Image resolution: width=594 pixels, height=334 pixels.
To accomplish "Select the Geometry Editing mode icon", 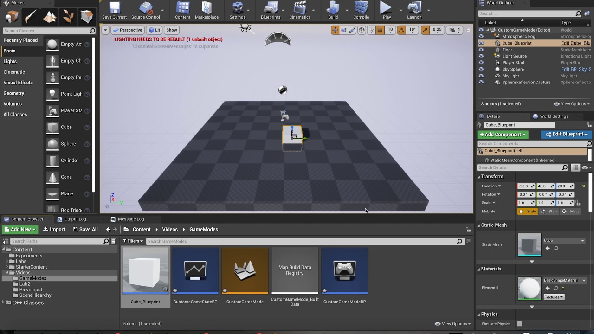I will [87, 17].
